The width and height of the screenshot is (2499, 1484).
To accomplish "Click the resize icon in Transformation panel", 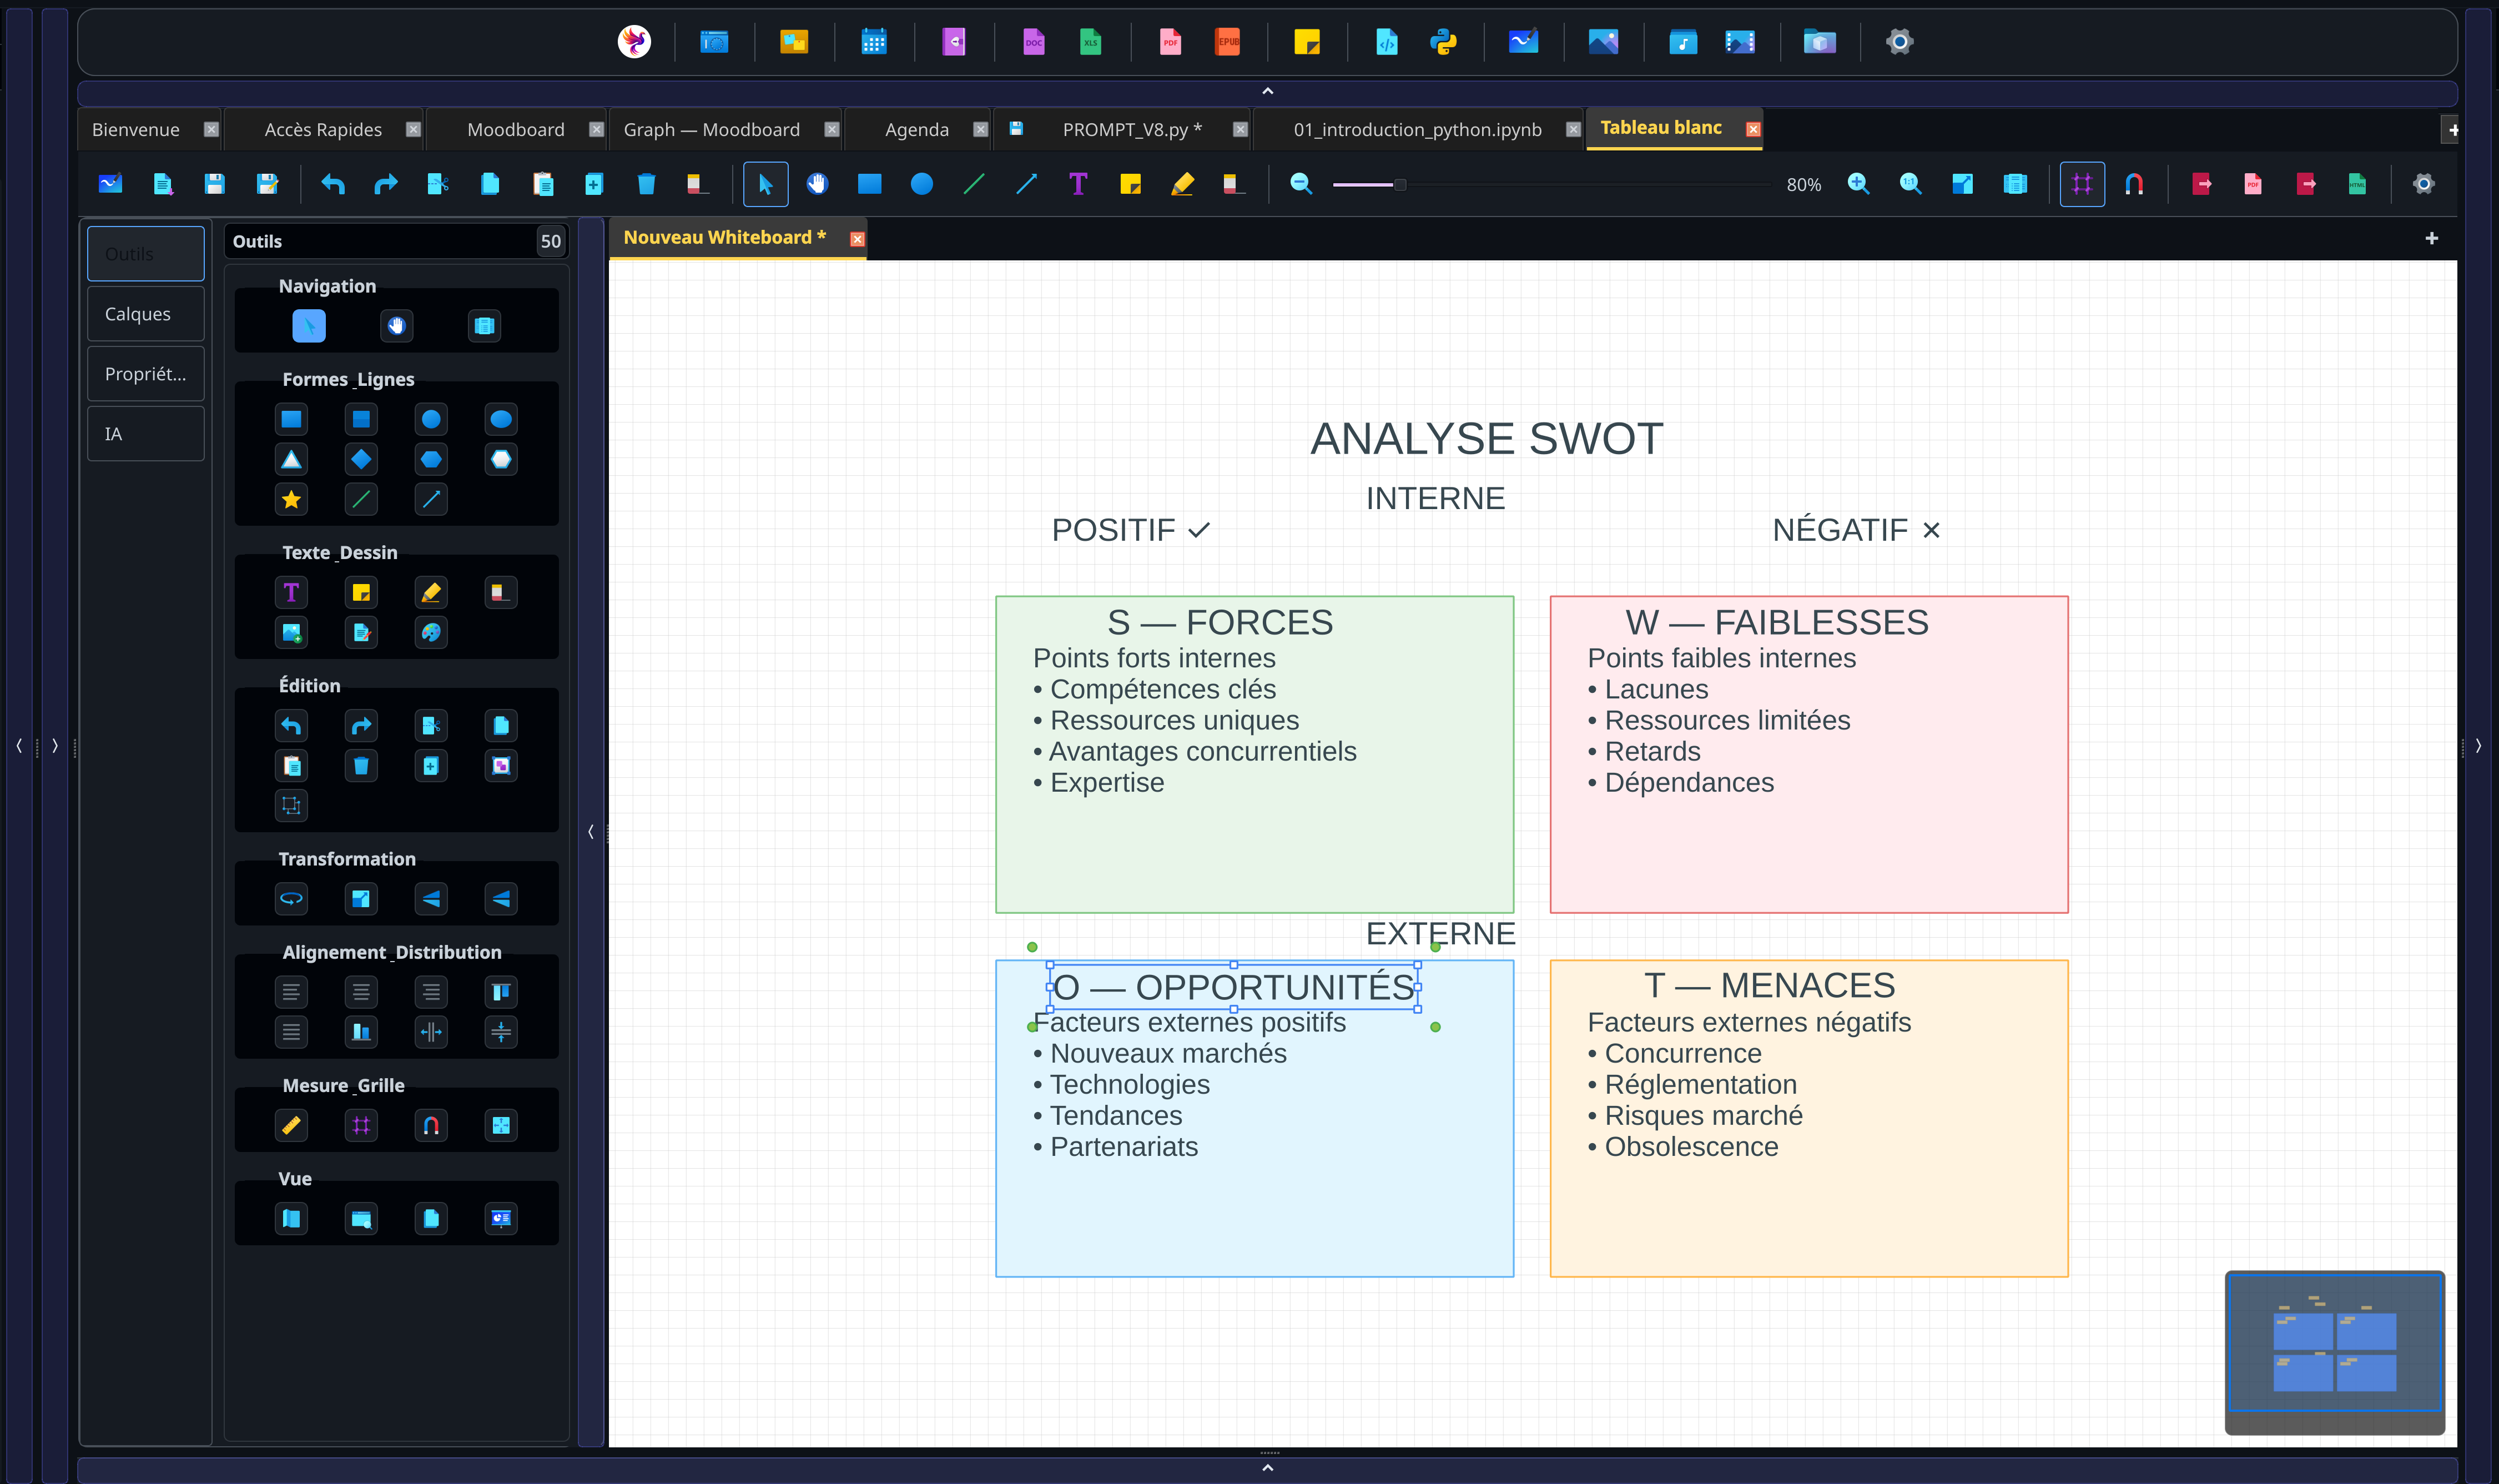I will 361,898.
